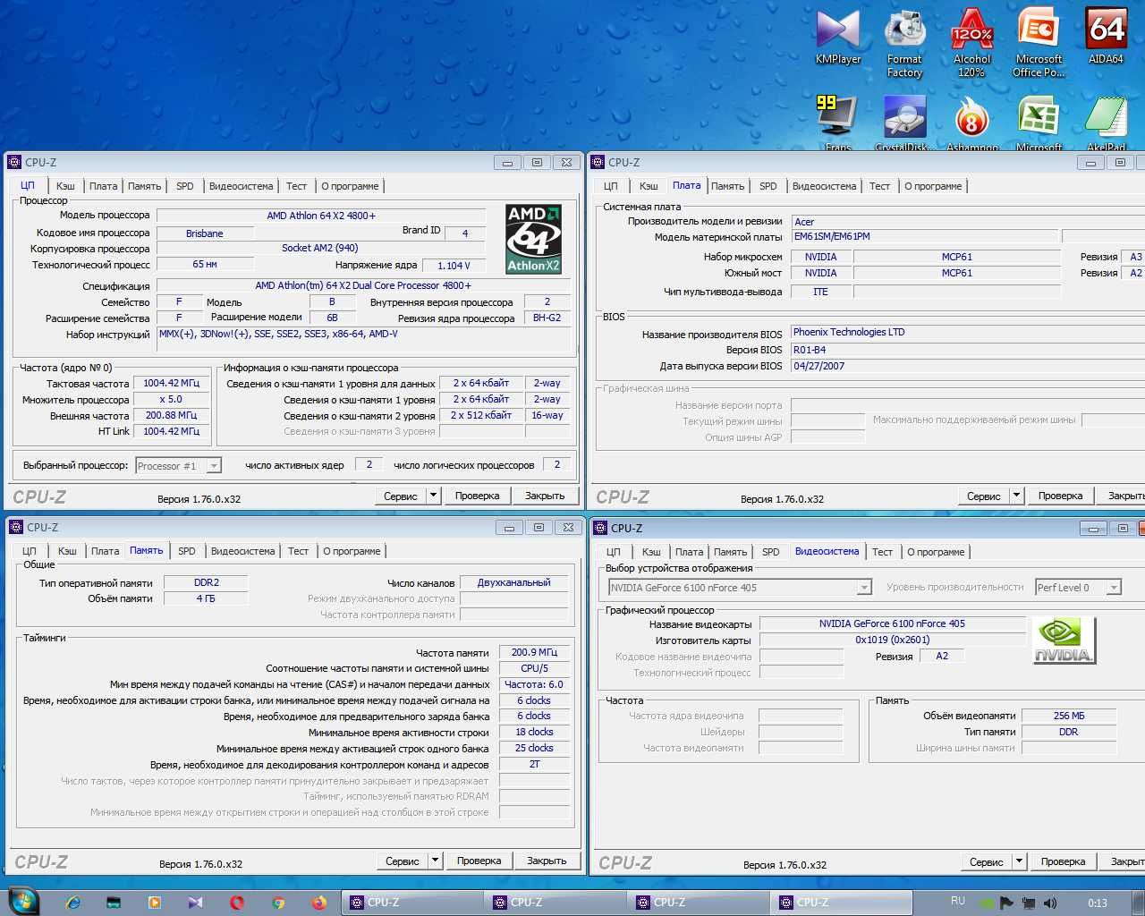Open the network tray icon
This screenshot has height=916, width=1145.
pos(1029,903)
